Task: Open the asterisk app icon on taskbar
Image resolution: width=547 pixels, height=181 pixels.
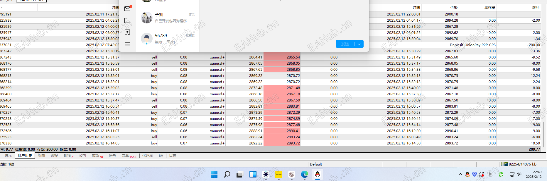Action: click(266, 175)
